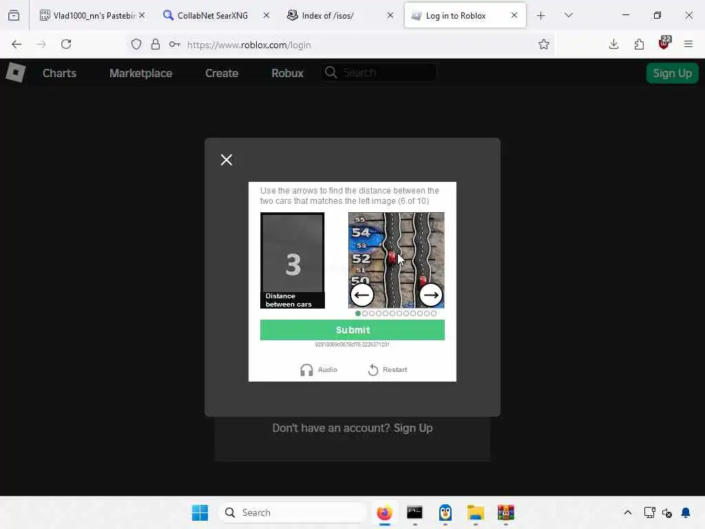Switch to Audio challenge
The width and height of the screenshot is (705, 529).
point(318,370)
